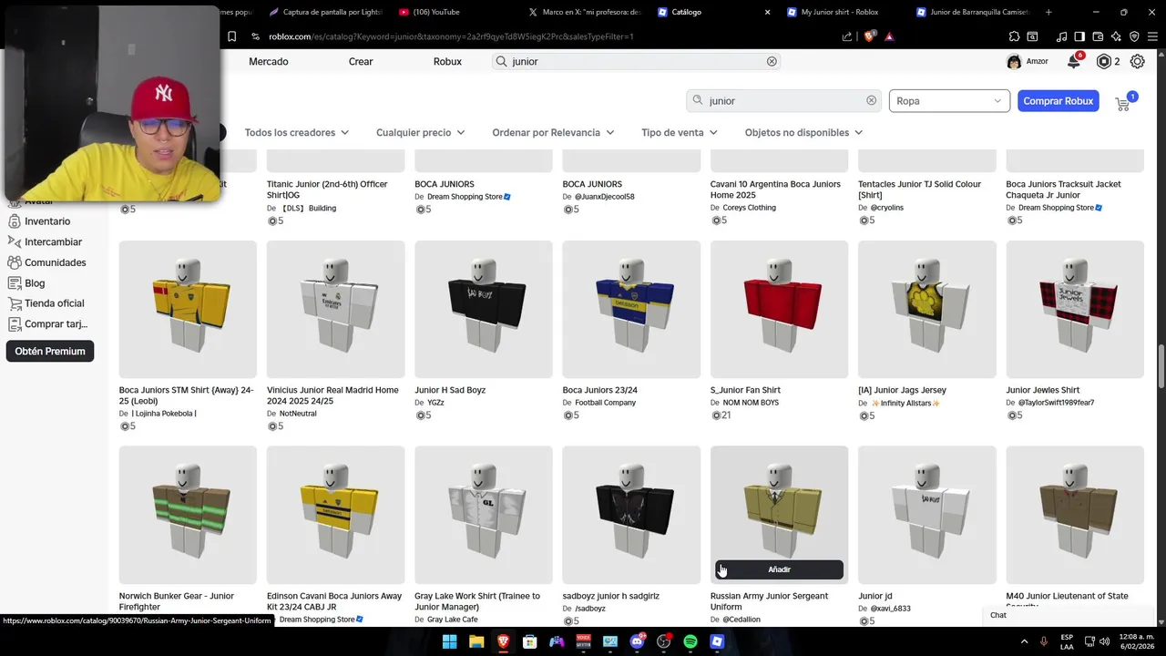Open Brave Wallet icon

[1098, 36]
